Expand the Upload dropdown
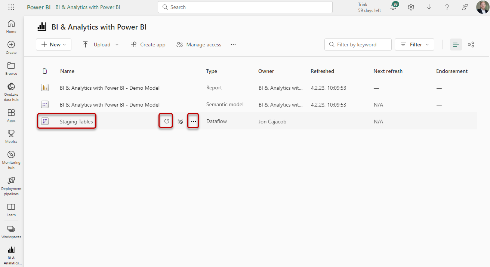The image size is (490, 267). tap(101, 44)
